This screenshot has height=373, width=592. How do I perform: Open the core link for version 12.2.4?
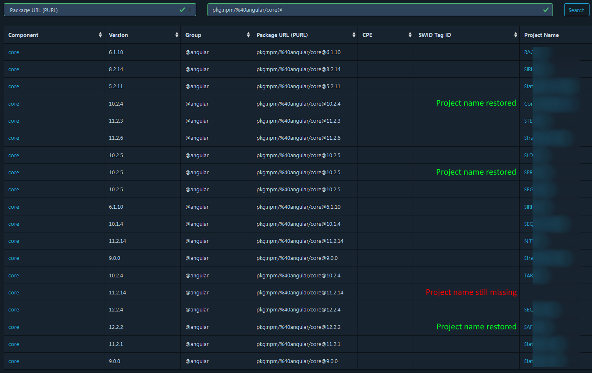coord(13,309)
